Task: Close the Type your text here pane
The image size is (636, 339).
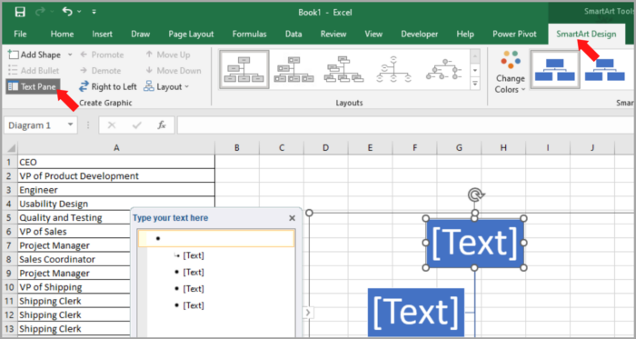Action: pos(292,218)
